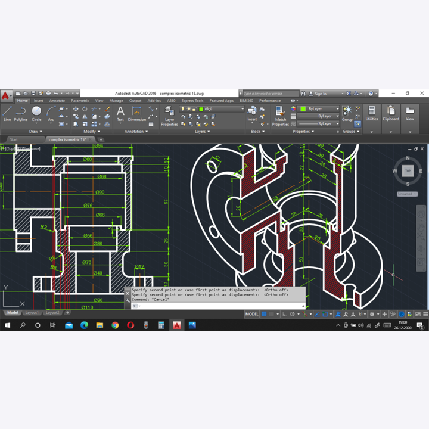Toggle the layer lock padlock icon
This screenshot has height=429, width=429.
click(195, 109)
